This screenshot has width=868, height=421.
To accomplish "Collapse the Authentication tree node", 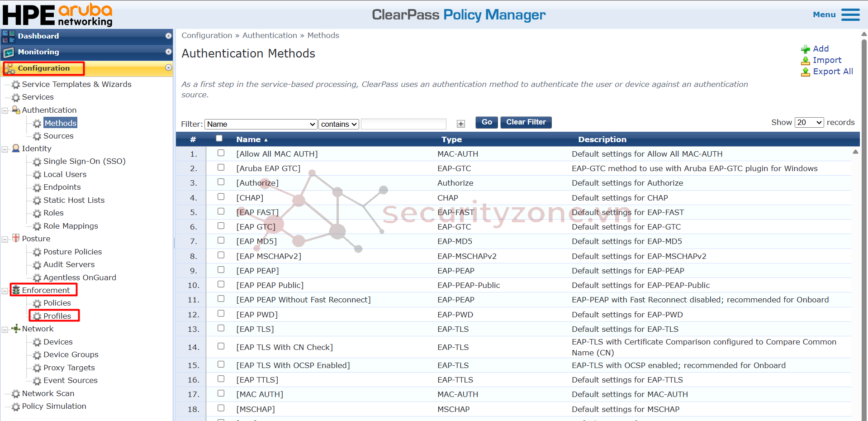I will 5,110.
